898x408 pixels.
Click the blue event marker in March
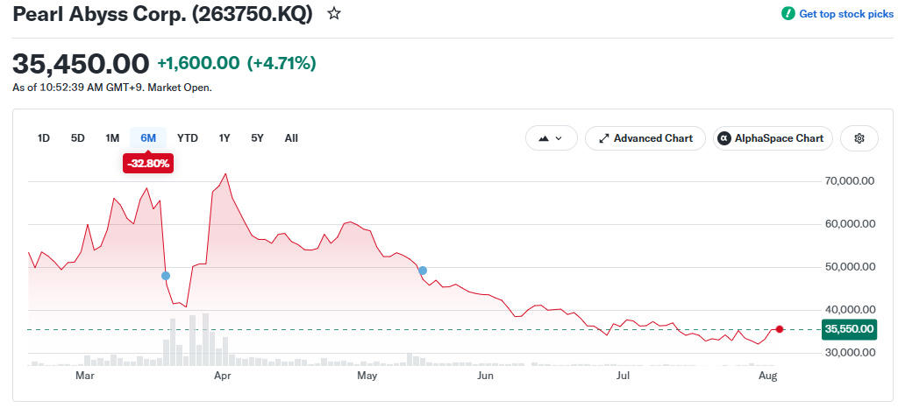coord(166,276)
